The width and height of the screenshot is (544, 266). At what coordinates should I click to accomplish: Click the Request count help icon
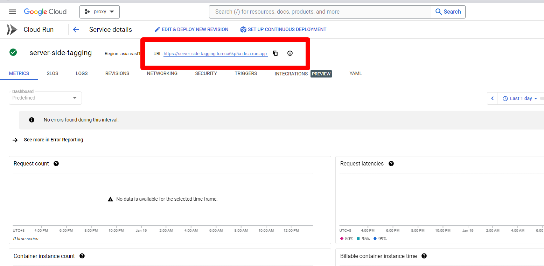[56, 163]
